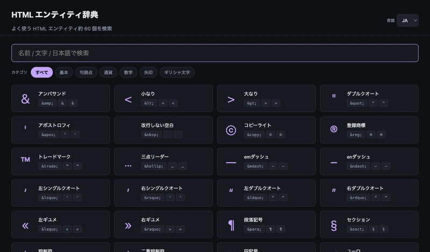The width and height of the screenshot is (430, 252).
Task: Filter entities by 数学 category
Action: coord(128,73)
